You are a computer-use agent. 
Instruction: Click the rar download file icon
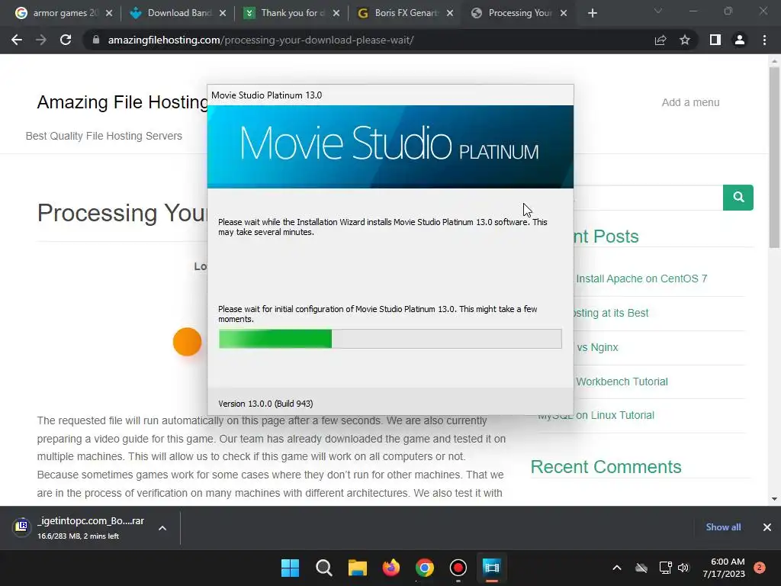(x=21, y=526)
